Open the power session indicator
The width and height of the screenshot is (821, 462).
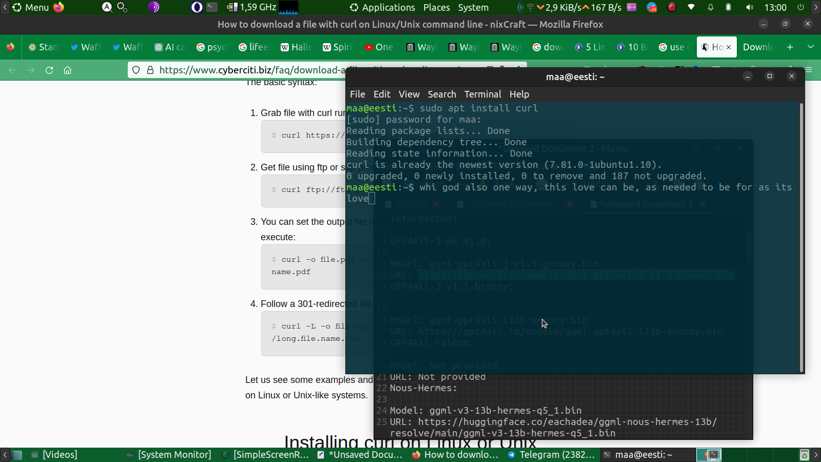[x=800, y=7]
